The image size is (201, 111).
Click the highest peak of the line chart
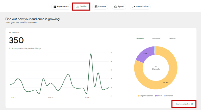click(x=91, y=54)
